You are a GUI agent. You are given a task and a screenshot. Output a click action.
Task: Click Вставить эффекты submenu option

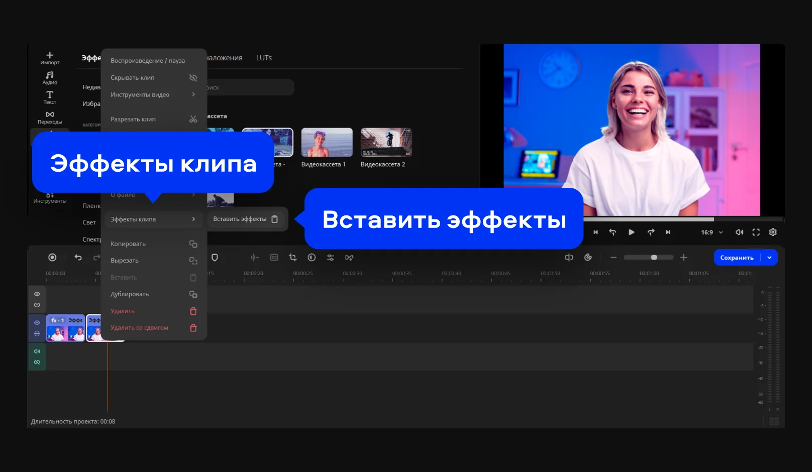245,219
